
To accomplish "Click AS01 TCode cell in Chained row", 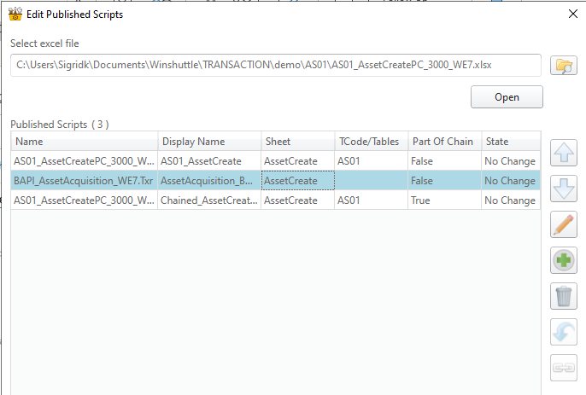I will (371, 200).
